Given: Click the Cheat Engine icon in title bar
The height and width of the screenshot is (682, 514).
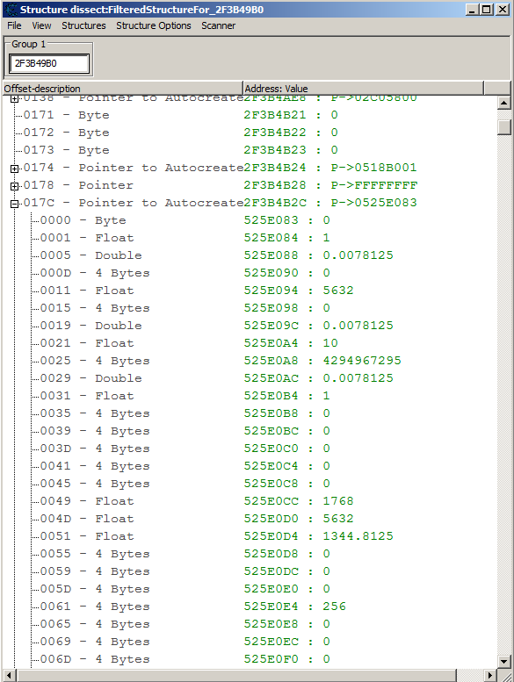Looking at the screenshot, I should [11, 10].
